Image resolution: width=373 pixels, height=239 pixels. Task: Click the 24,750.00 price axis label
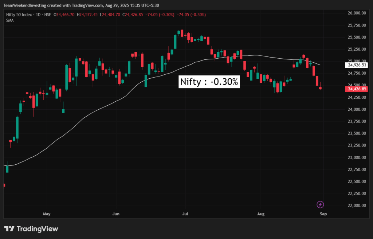tap(357, 73)
